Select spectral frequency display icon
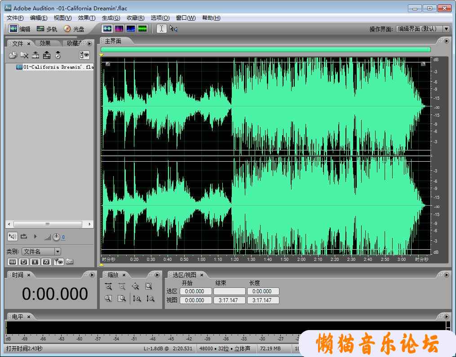The image size is (456, 357). 119,28
